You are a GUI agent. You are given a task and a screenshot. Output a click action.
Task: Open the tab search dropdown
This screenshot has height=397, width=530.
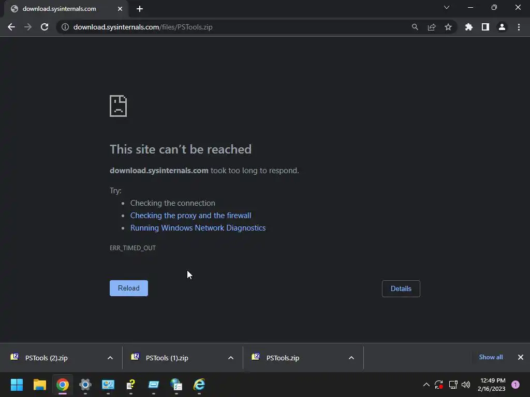click(x=447, y=7)
